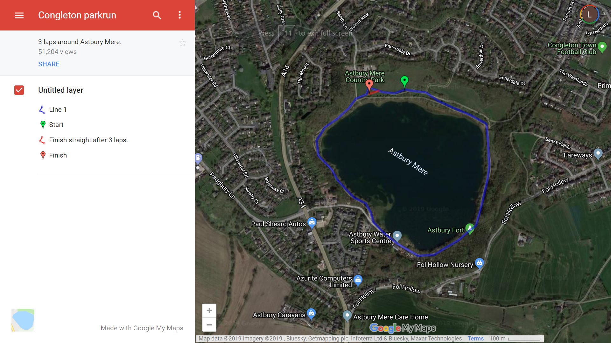Image resolution: width=611 pixels, height=343 pixels.
Task: Click the search magnifier icon
Action: tap(157, 15)
